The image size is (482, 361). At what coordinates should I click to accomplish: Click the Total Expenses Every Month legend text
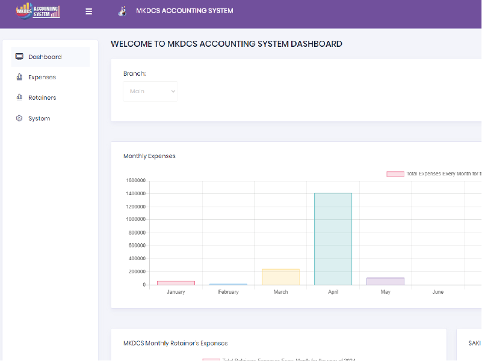[x=444, y=174]
